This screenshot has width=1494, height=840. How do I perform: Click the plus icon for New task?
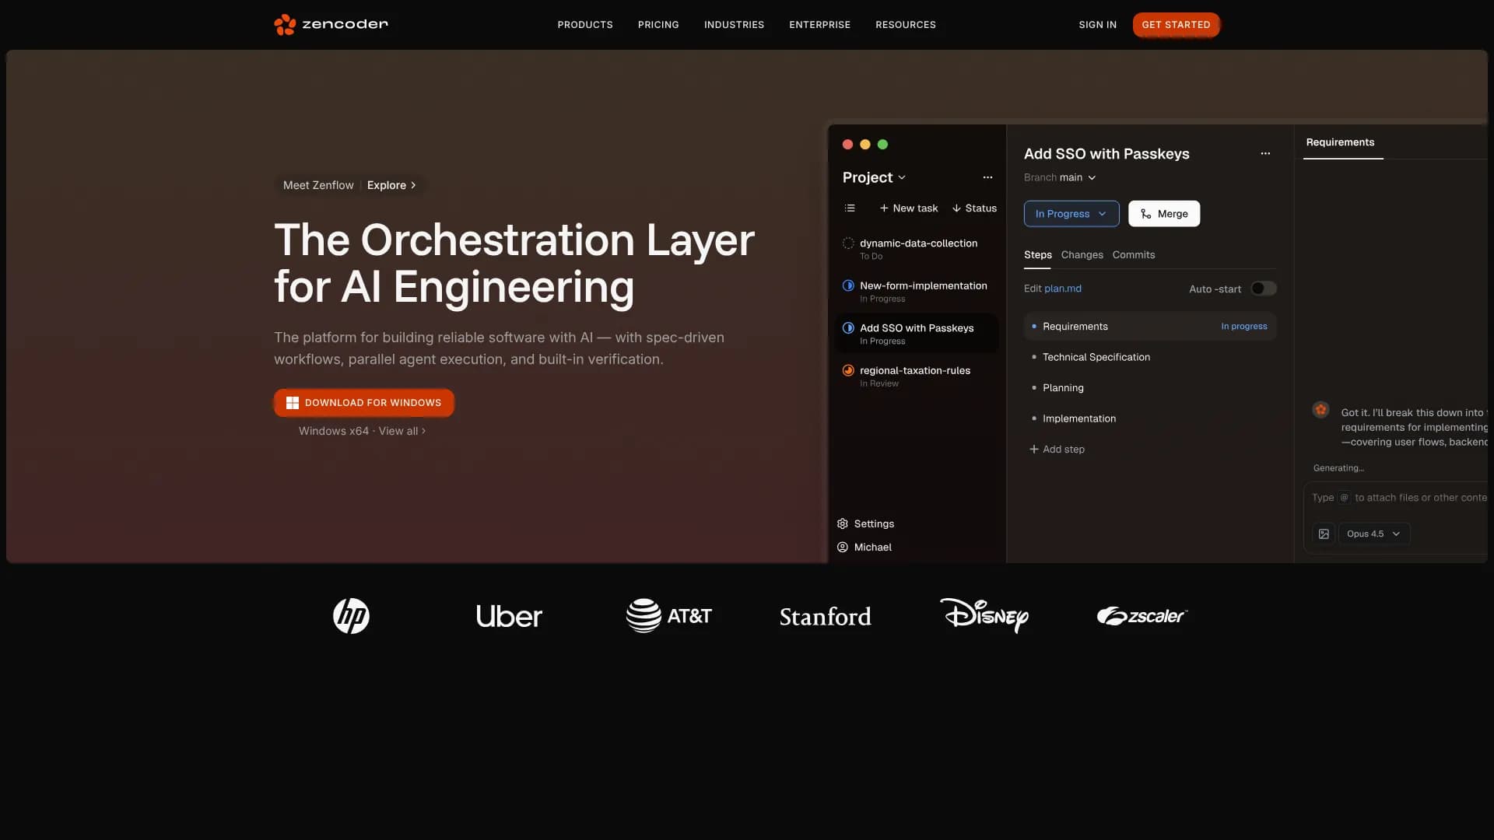click(884, 208)
